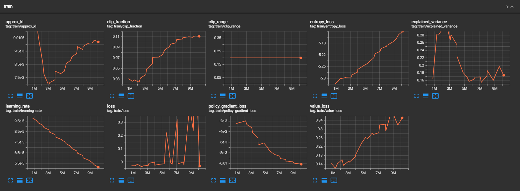The width and height of the screenshot is (520, 191).
Task: Expand the approx_kl chart to full size
Action: (10, 96)
